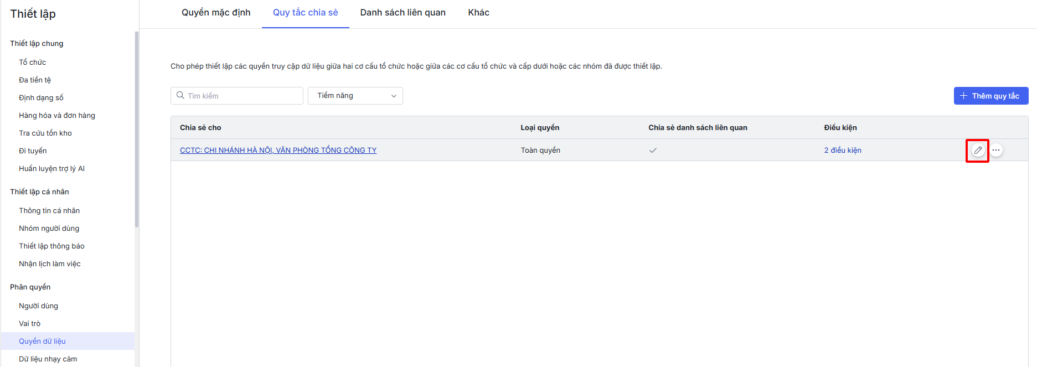1037x367 pixels.
Task: Open the three-dots more options menu
Action: (x=996, y=150)
